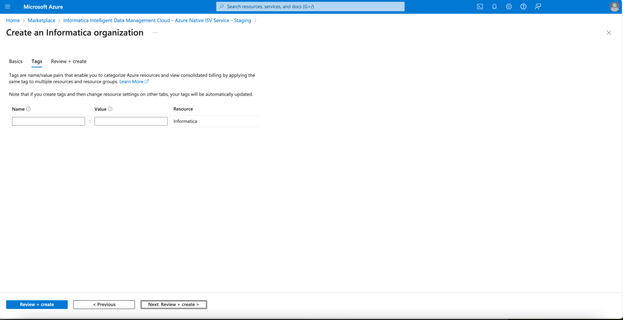The width and height of the screenshot is (623, 320).
Task: Open portal settings gear
Action: 509,7
